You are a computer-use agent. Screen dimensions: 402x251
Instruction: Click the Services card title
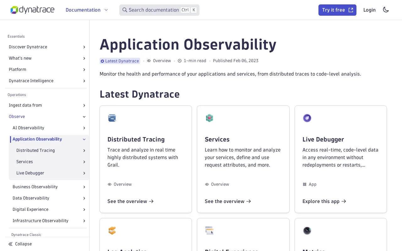tap(217, 139)
